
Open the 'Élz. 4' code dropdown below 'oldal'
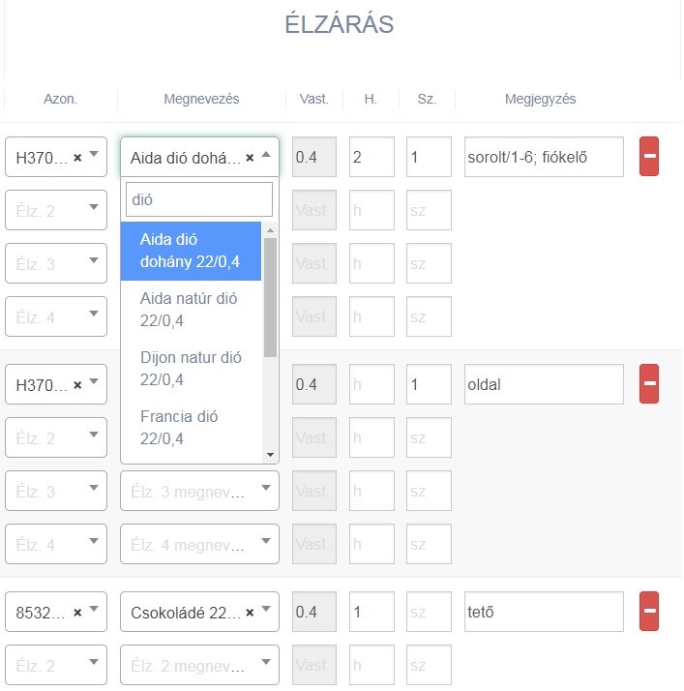(x=55, y=544)
